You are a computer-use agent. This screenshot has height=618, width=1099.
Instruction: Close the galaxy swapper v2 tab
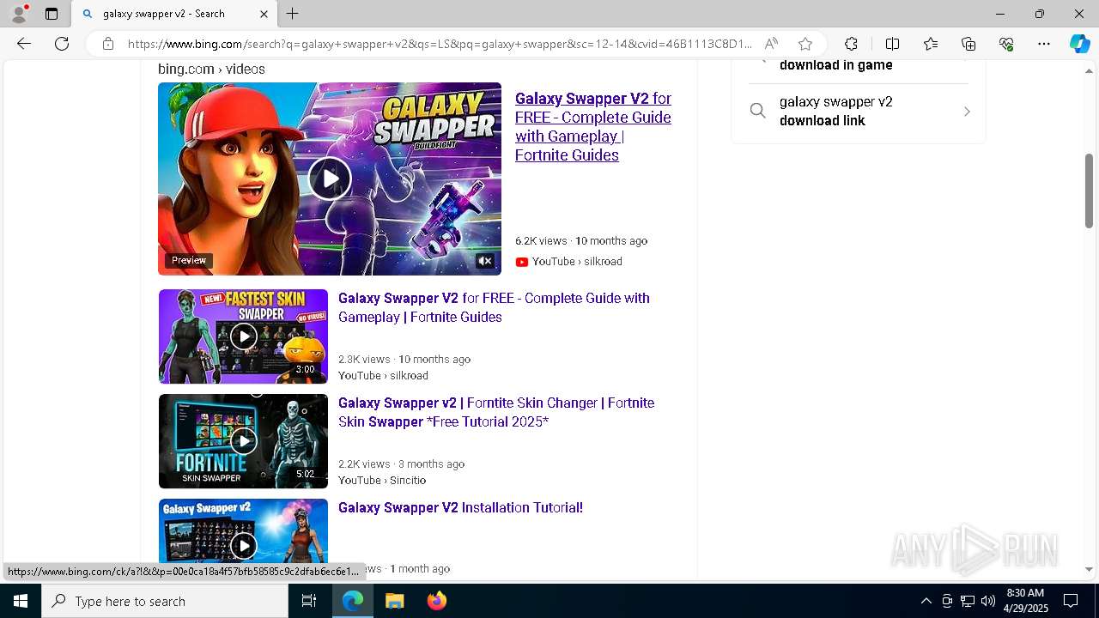(x=264, y=14)
